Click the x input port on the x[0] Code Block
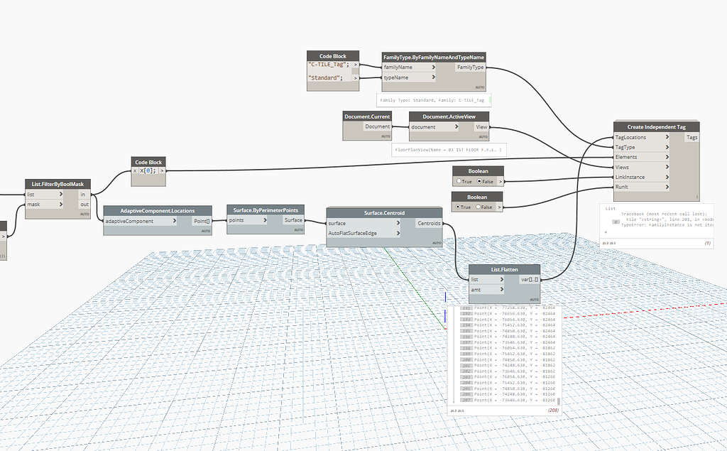 click(135, 170)
